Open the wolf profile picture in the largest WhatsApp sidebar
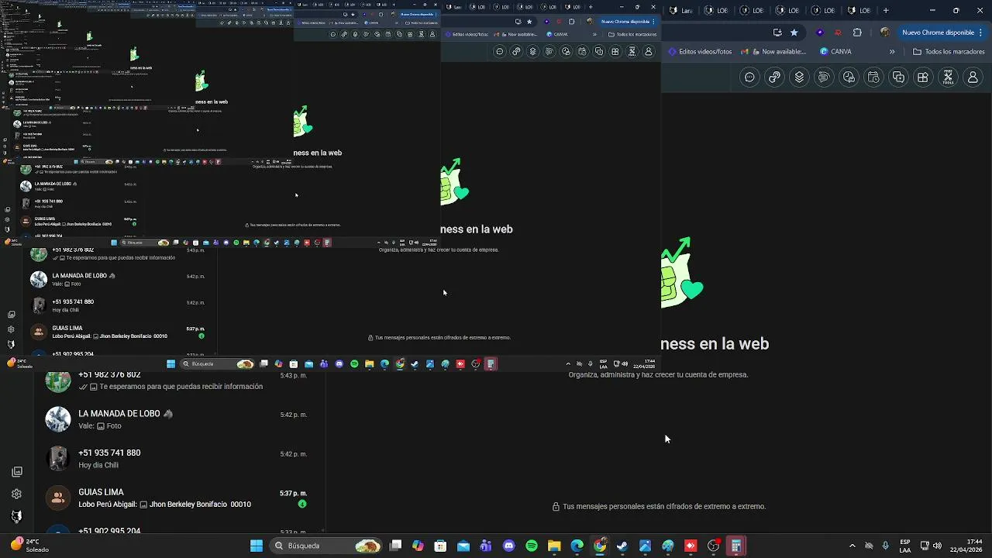992x558 pixels. pos(16,516)
